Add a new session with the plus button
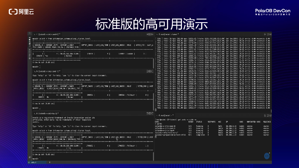Viewport: 299px width, 168px height. point(50,162)
